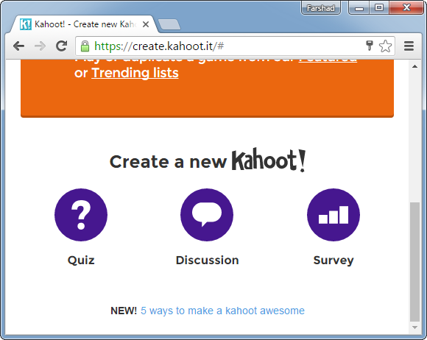Open 5 ways to make a kahoot awesome
This screenshot has width=427, height=340.
[x=222, y=311]
